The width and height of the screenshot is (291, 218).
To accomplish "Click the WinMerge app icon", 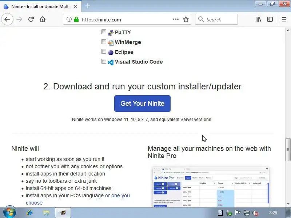I will pyautogui.click(x=111, y=43).
